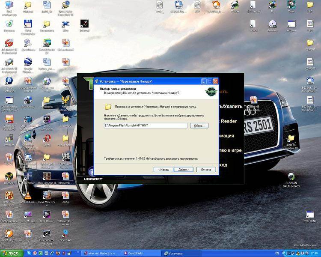The width and height of the screenshot is (321, 257).
Task: Open the Recycle Bin (Корзина) icon
Action: [x=9, y=26]
